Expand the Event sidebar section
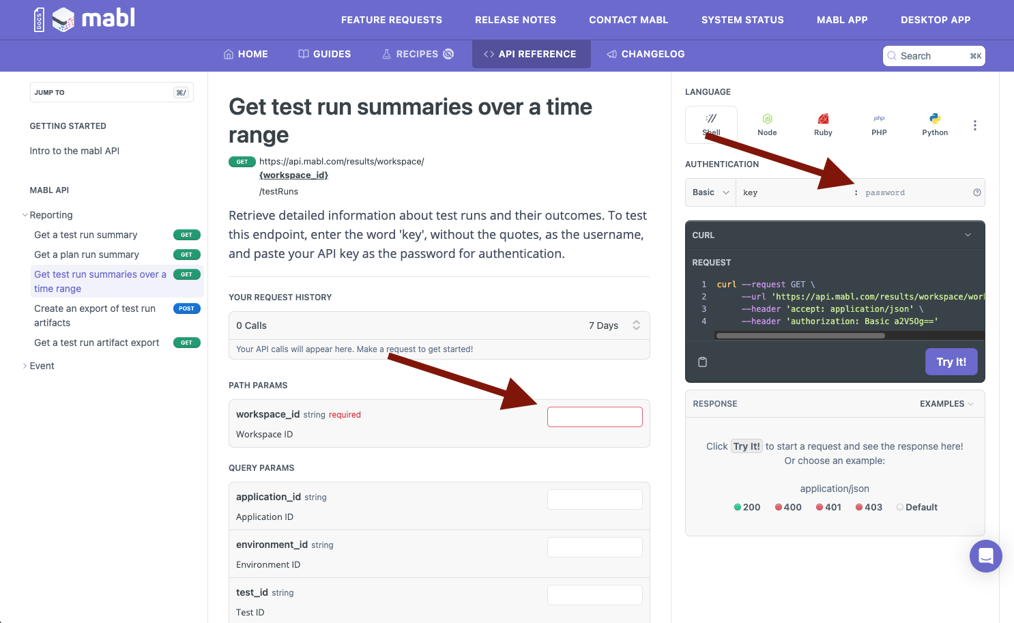 (25, 366)
